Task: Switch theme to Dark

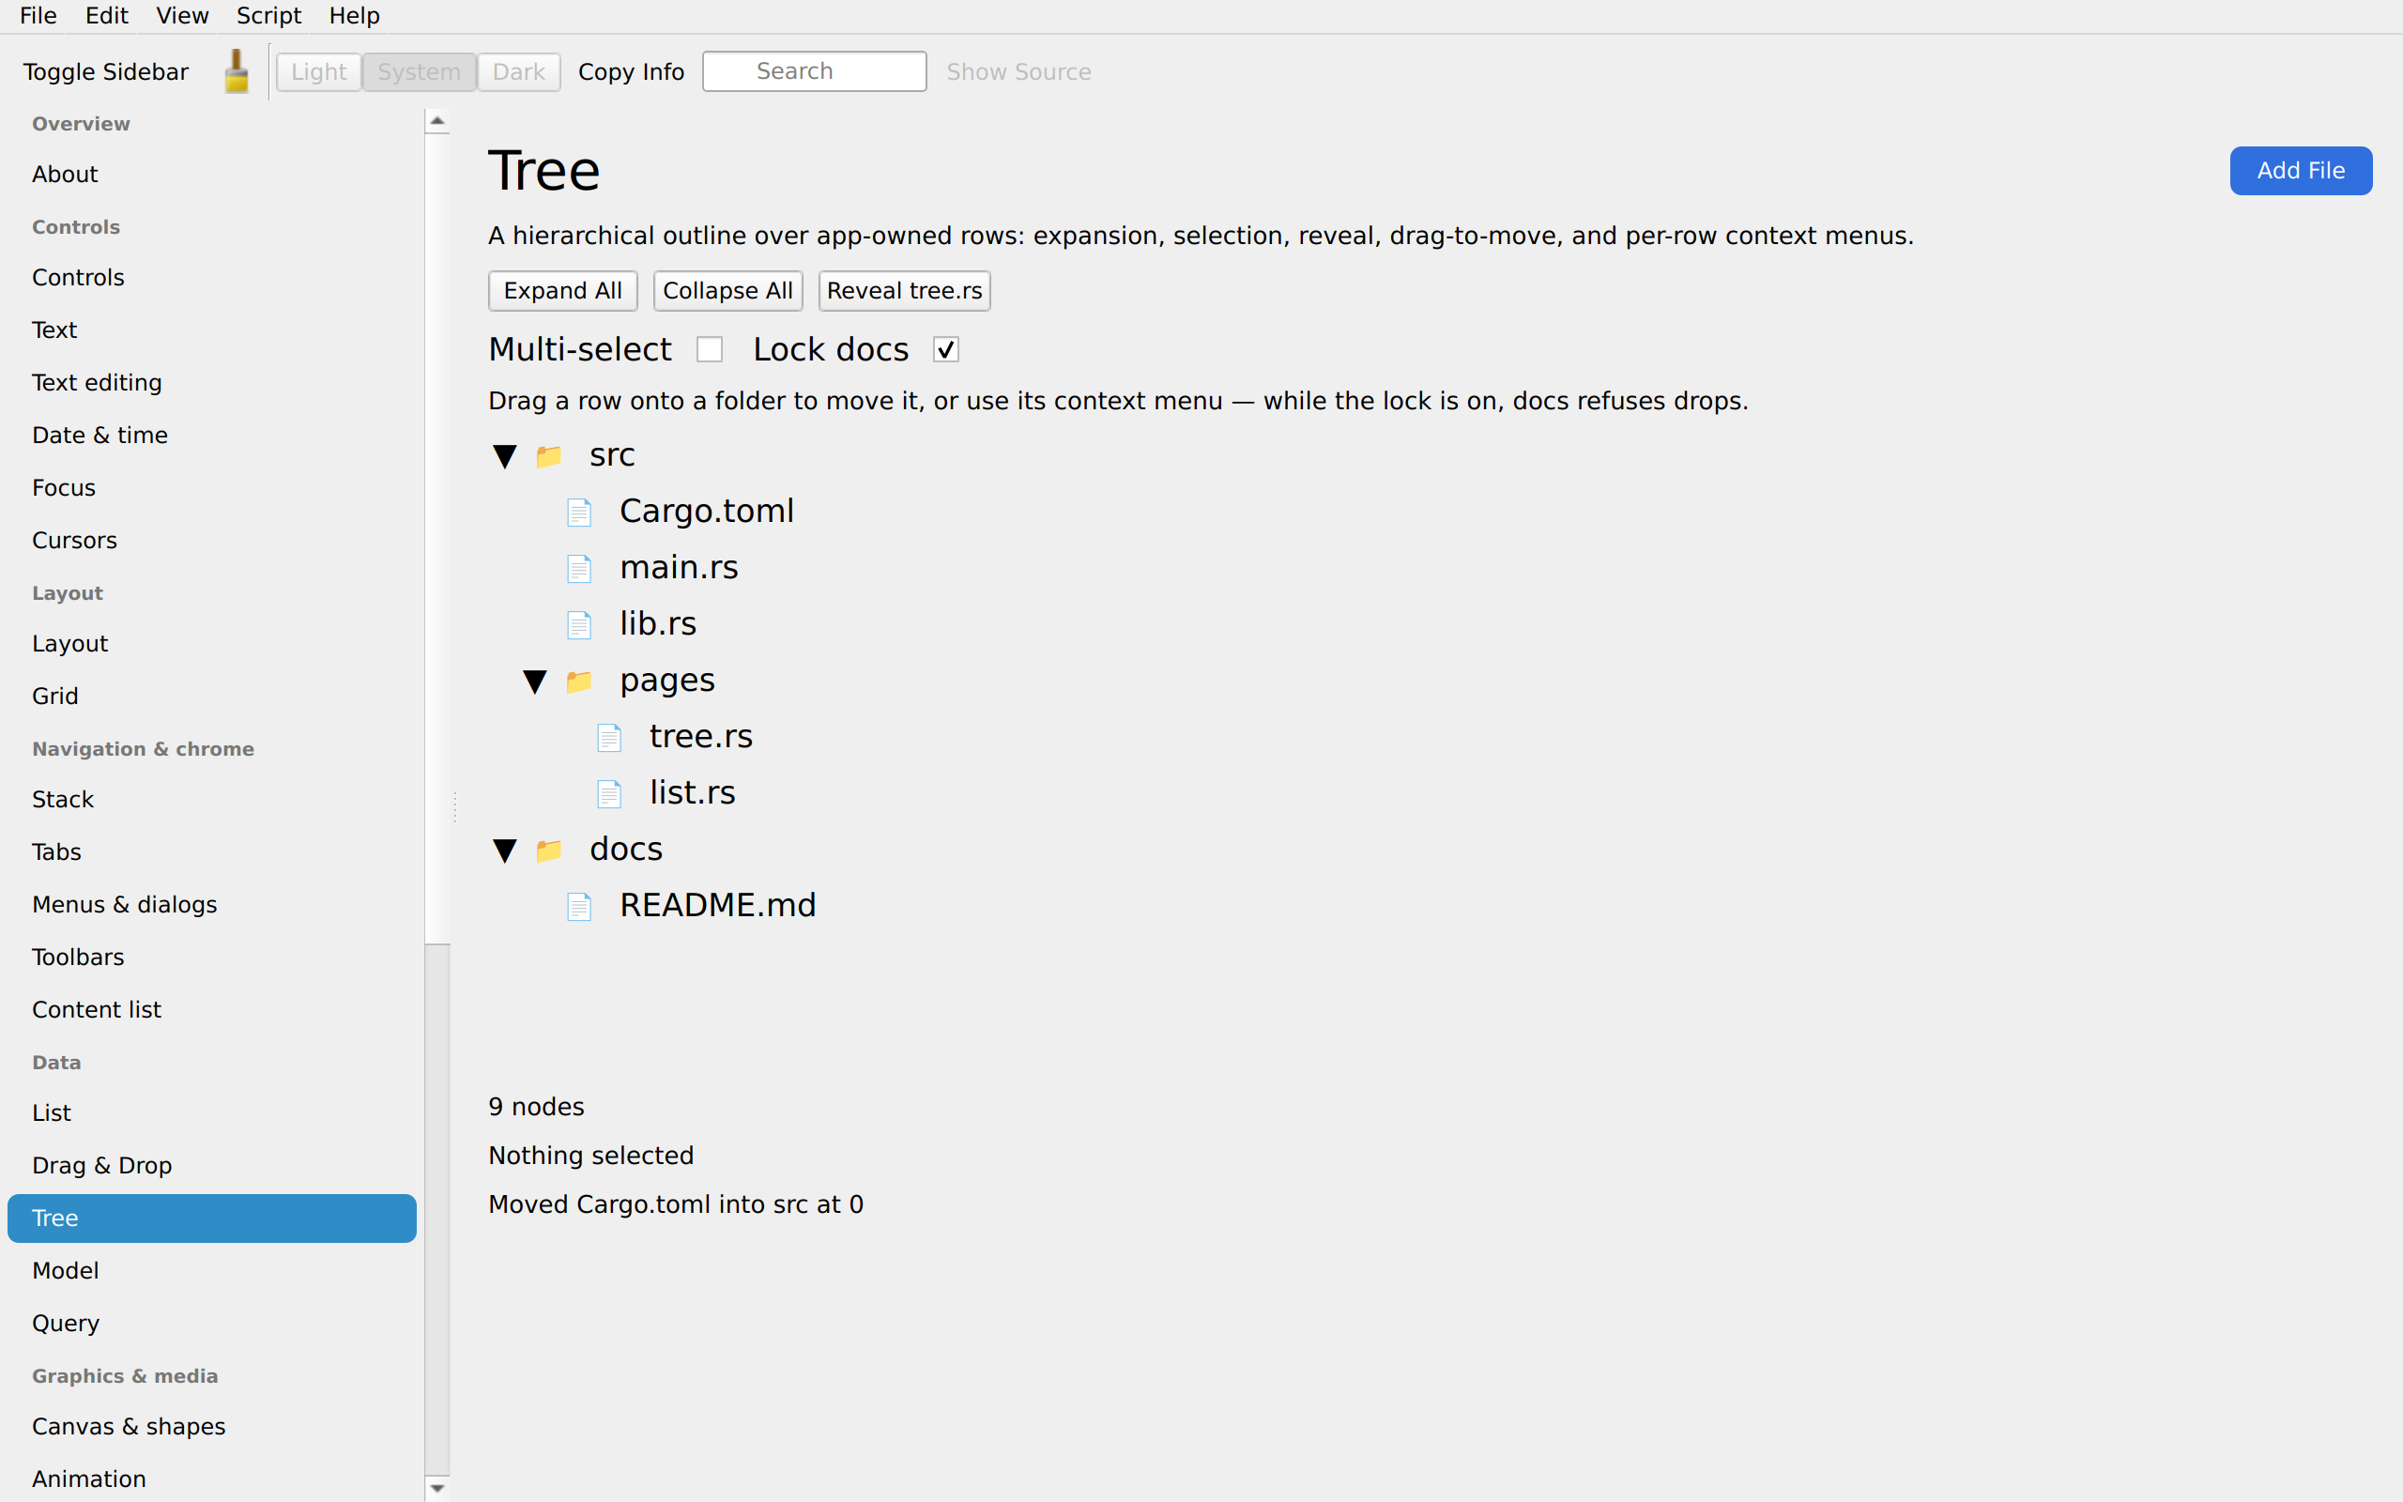Action: pos(518,71)
